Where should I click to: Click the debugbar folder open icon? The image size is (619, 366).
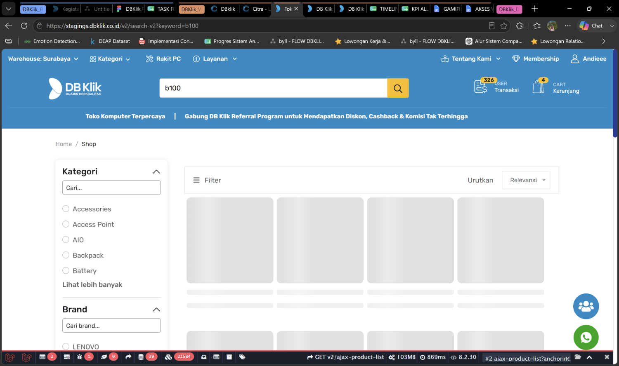[578, 357]
